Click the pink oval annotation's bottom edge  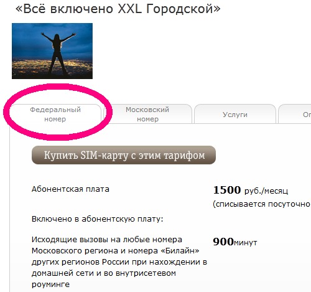coord(57,137)
